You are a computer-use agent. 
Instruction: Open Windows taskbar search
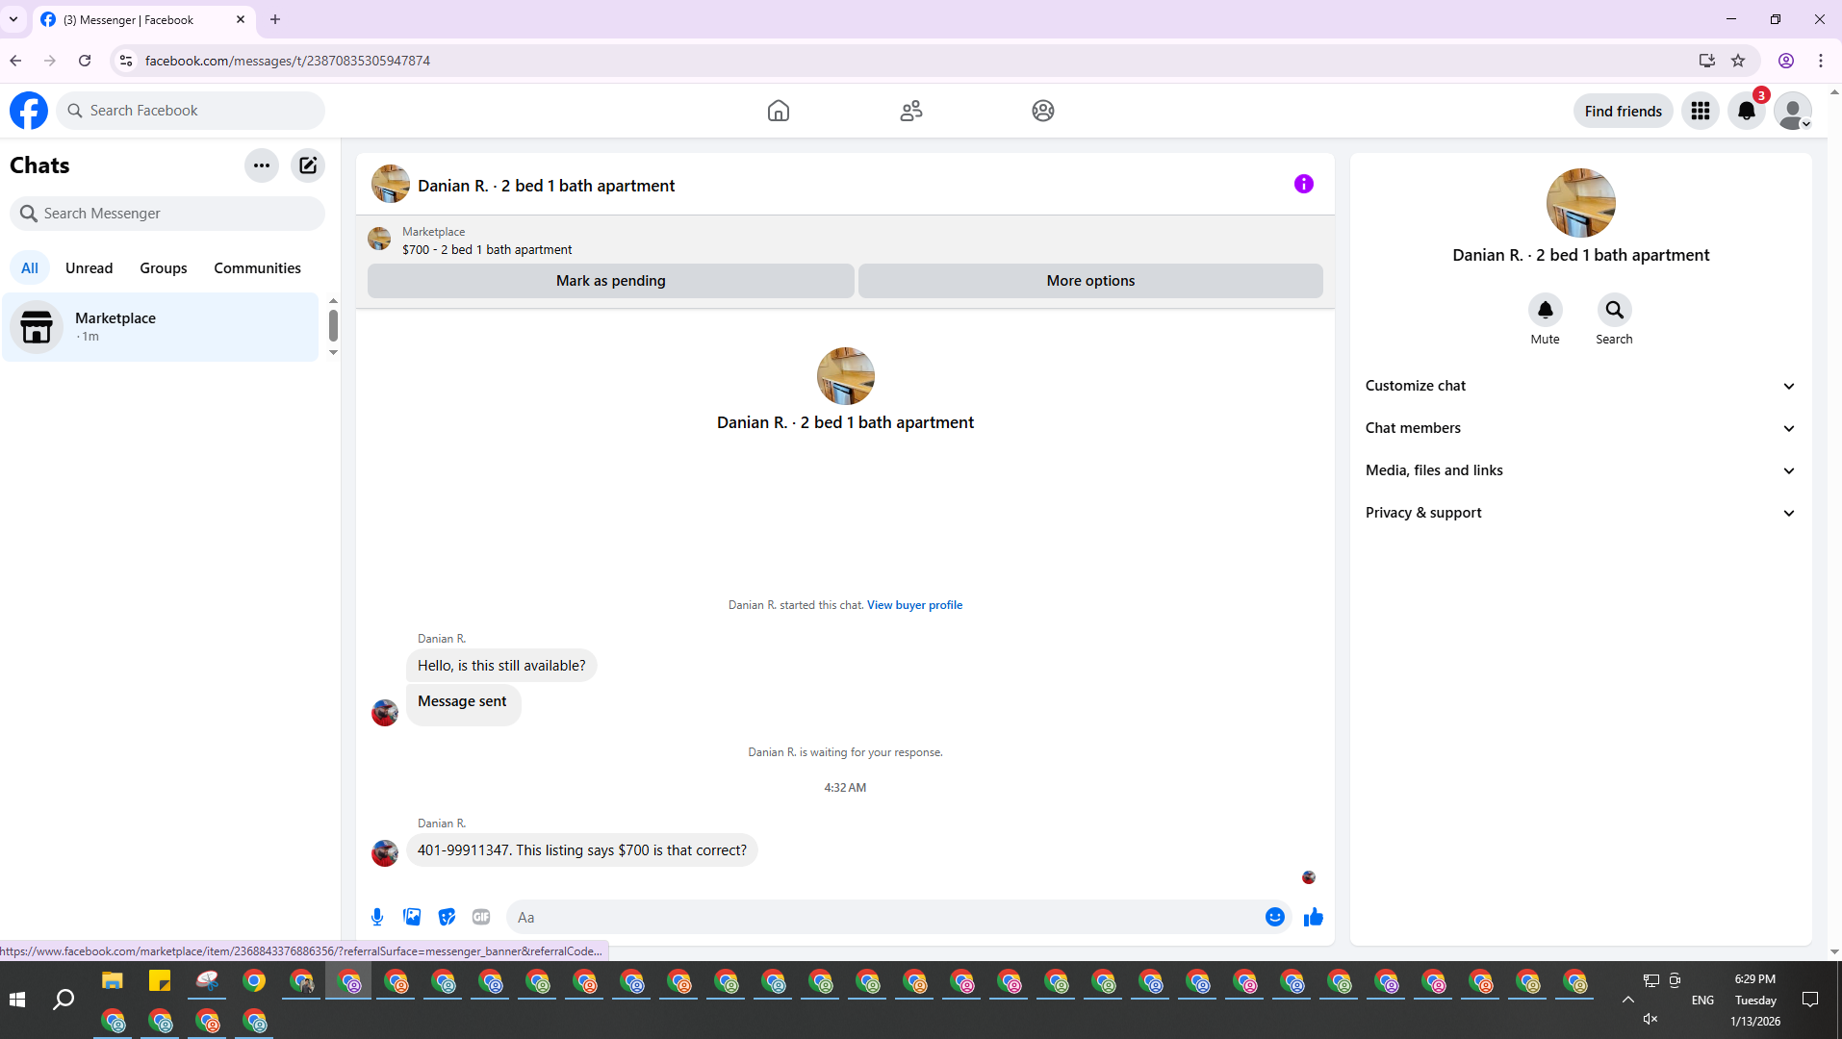point(64,1000)
